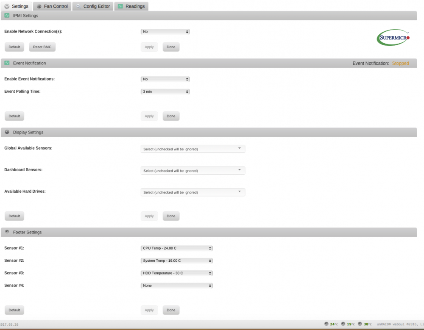Click the 24°C footer temperature reading
The height and width of the screenshot is (330, 424).
click(x=334, y=324)
